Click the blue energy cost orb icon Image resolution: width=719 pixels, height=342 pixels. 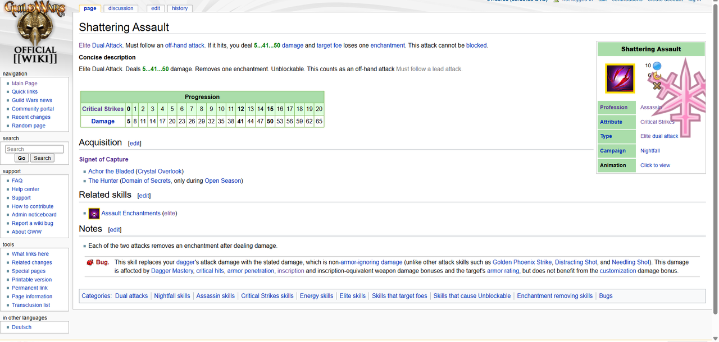[657, 66]
